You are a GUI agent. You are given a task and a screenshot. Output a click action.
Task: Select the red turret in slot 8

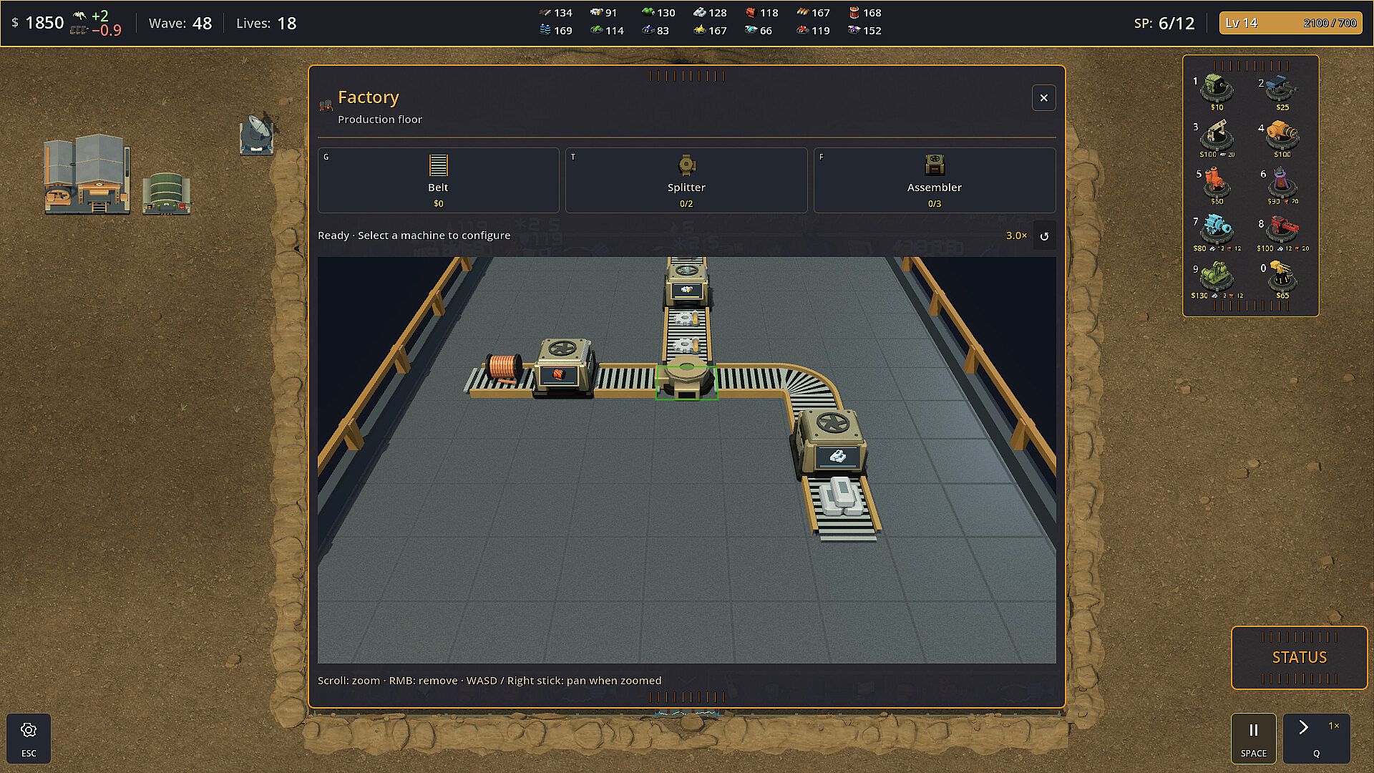coord(1282,233)
